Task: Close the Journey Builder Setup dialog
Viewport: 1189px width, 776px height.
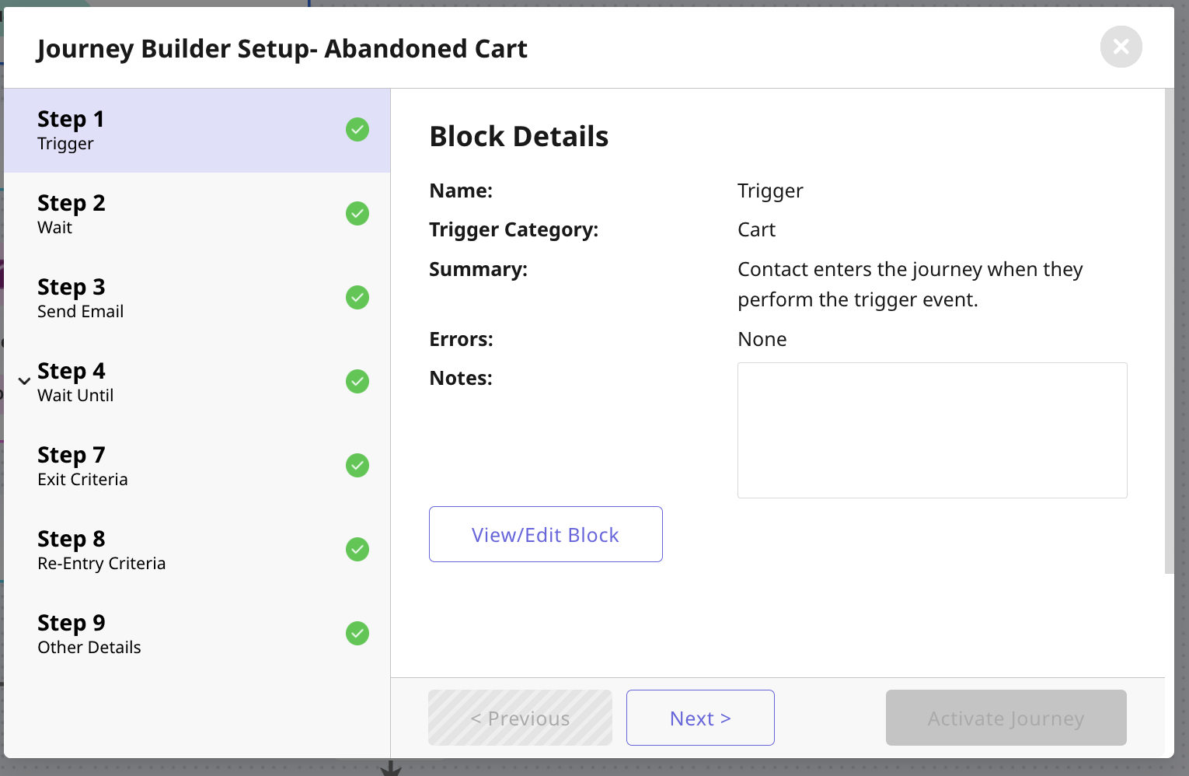Action: [1121, 47]
